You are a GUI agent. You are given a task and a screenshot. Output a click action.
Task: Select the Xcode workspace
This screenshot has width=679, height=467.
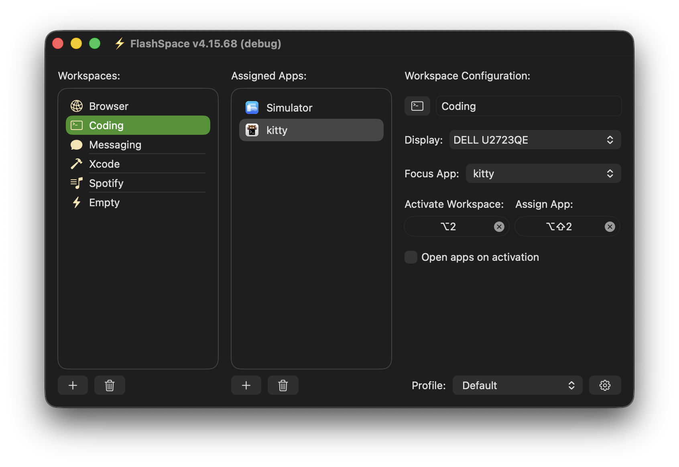click(x=138, y=164)
